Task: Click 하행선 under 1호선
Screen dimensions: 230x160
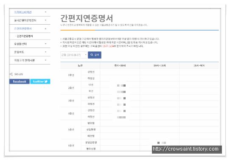Action: [x=91, y=79]
